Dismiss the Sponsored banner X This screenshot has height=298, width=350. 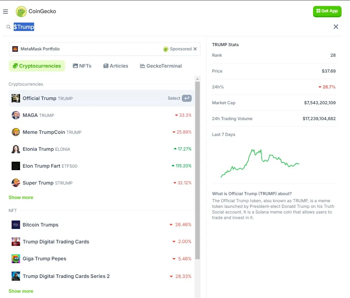[195, 49]
